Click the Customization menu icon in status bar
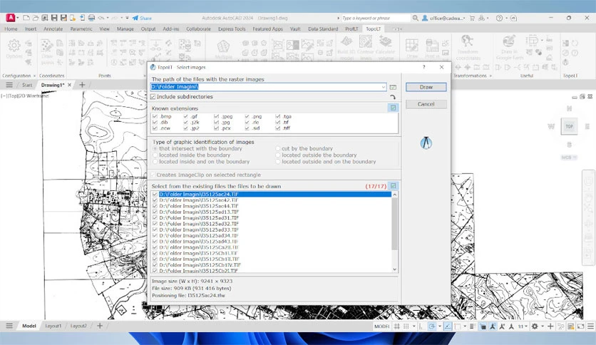This screenshot has height=345, width=596. pyautogui.click(x=590, y=326)
